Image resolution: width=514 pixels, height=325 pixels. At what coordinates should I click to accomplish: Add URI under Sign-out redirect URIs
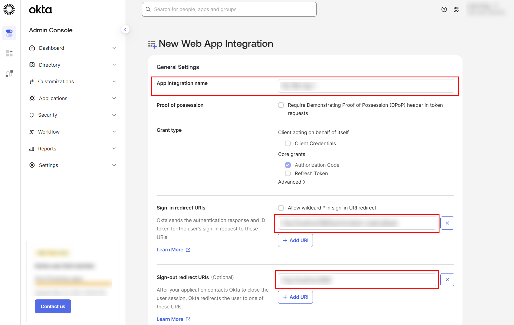(295, 297)
